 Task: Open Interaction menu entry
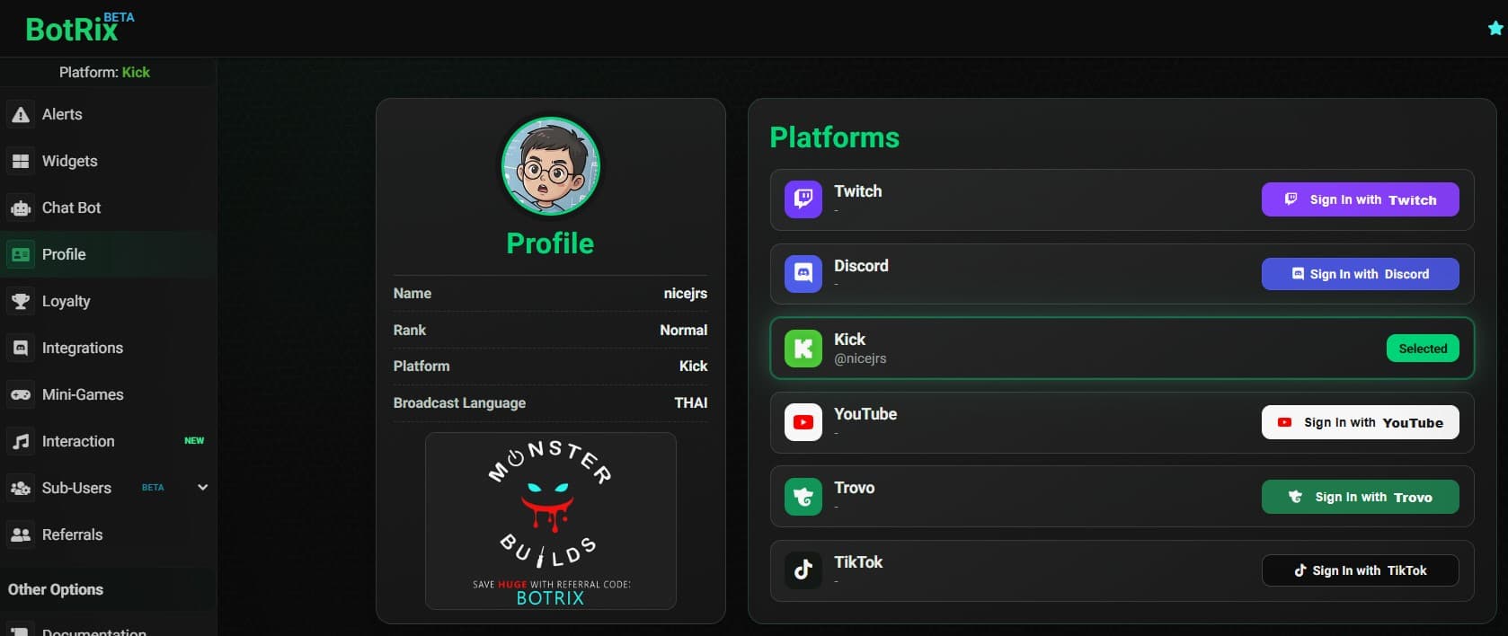click(108, 442)
